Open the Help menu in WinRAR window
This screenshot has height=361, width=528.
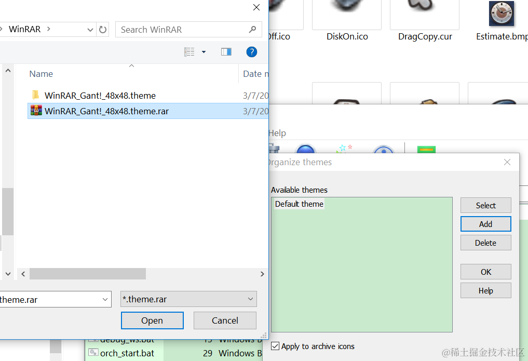point(277,133)
